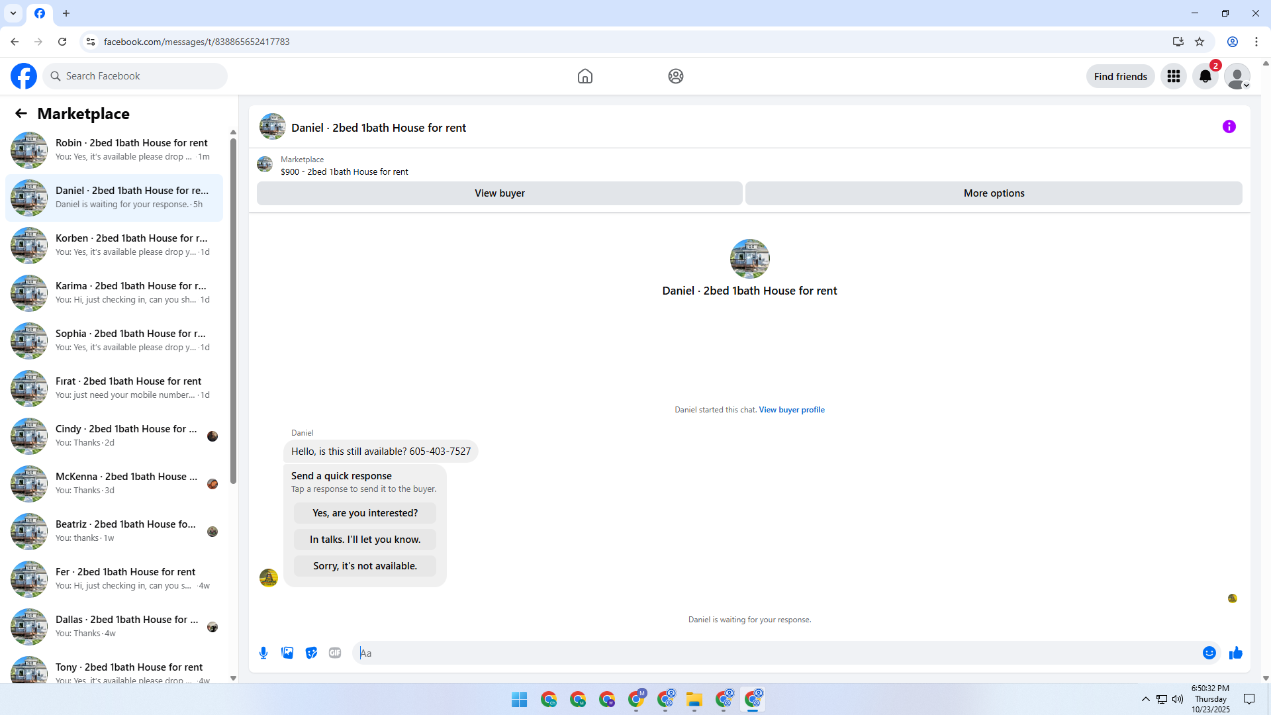1271x715 pixels.
Task: Focus the Aa message input field
Action: coord(775,653)
